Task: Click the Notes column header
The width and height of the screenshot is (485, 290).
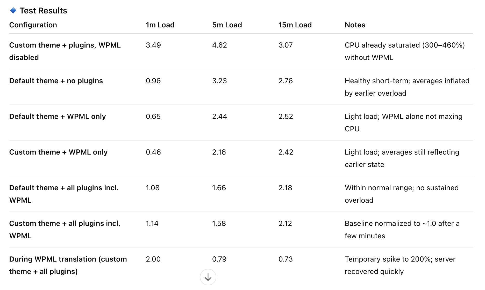Action: pyautogui.click(x=355, y=25)
